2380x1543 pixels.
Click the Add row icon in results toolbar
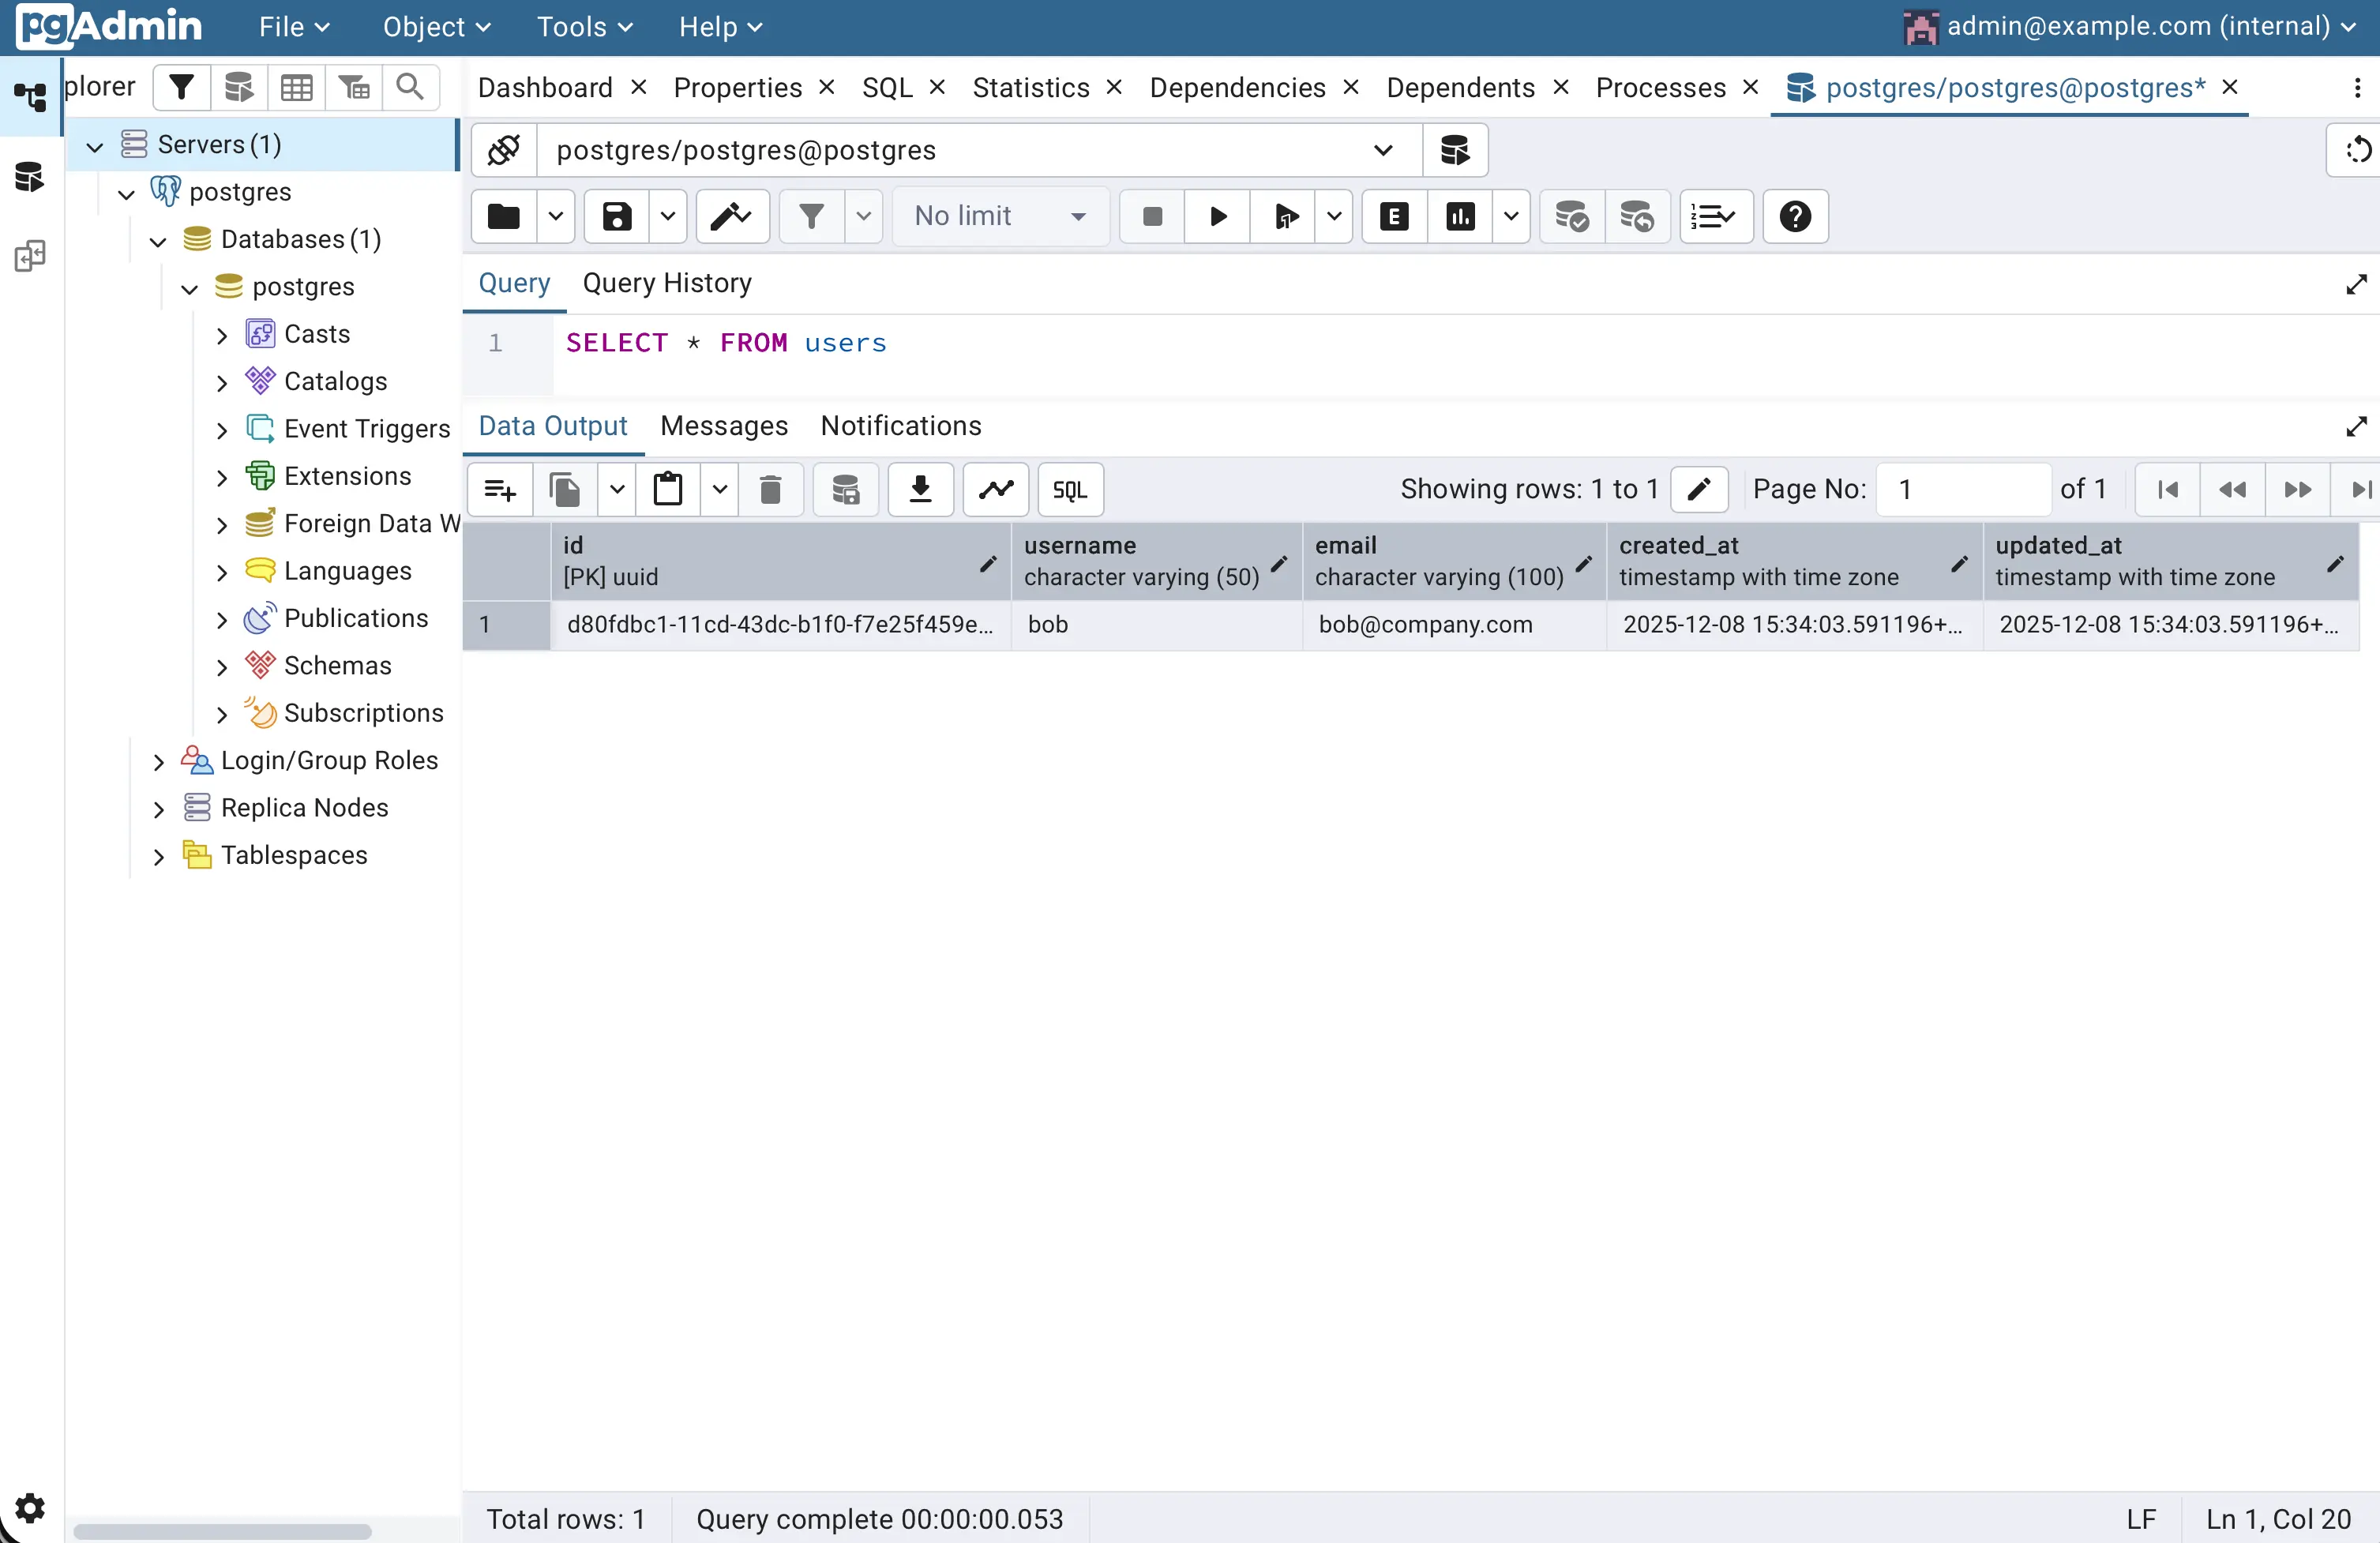tap(500, 489)
